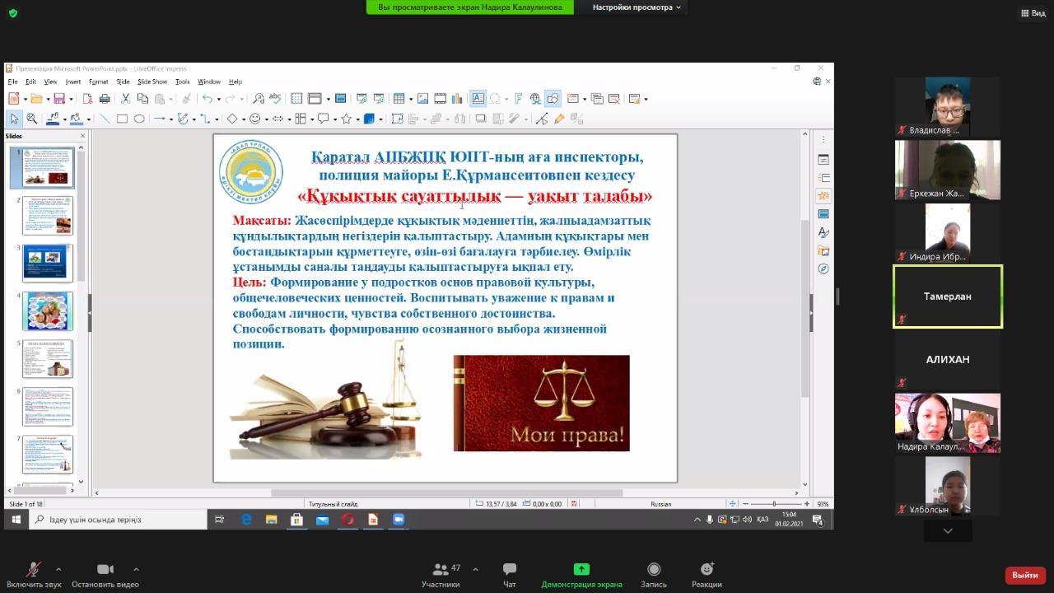The width and height of the screenshot is (1054, 593).
Task: Toggle camera with Остановить видео
Action: tap(105, 573)
